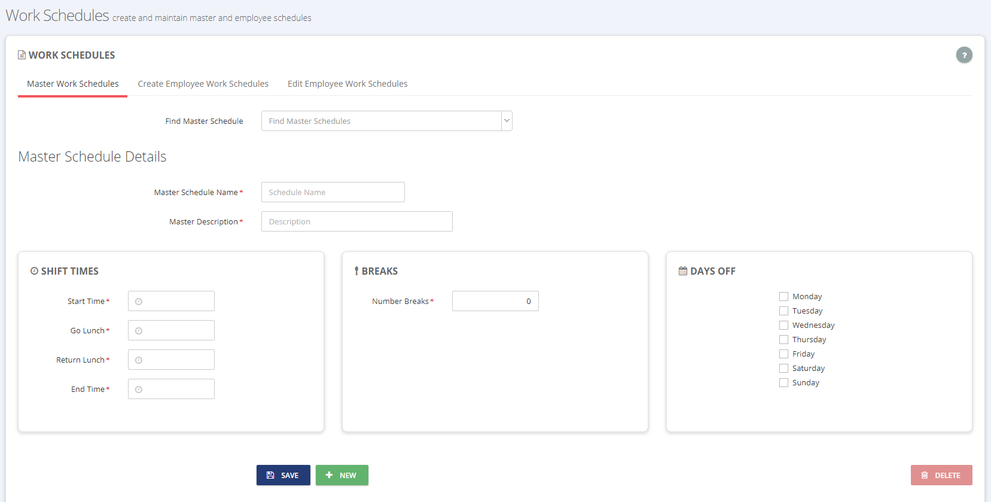Image resolution: width=991 pixels, height=502 pixels.
Task: Click the Master Schedule Details heading
Action: (x=92, y=157)
